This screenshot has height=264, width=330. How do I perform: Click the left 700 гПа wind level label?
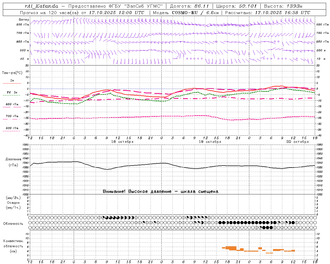[23, 33]
